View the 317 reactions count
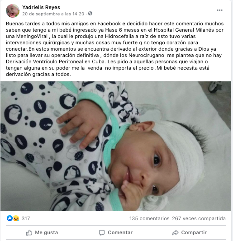Screen dimensions: 233x241 26,218
